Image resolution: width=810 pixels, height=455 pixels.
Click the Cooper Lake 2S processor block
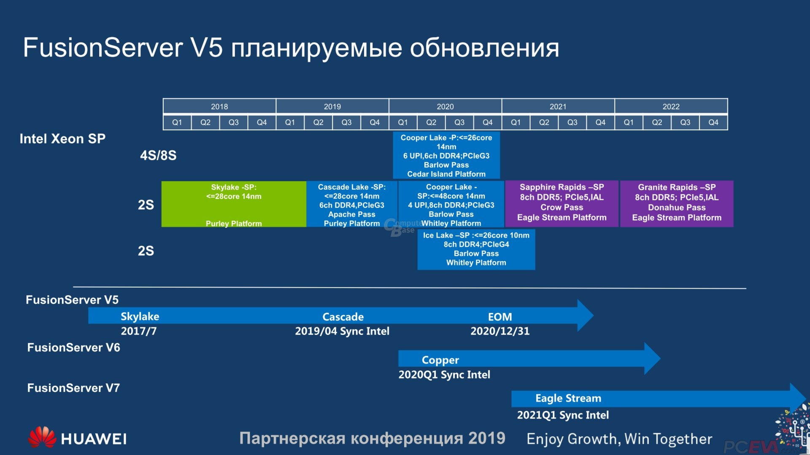[445, 206]
